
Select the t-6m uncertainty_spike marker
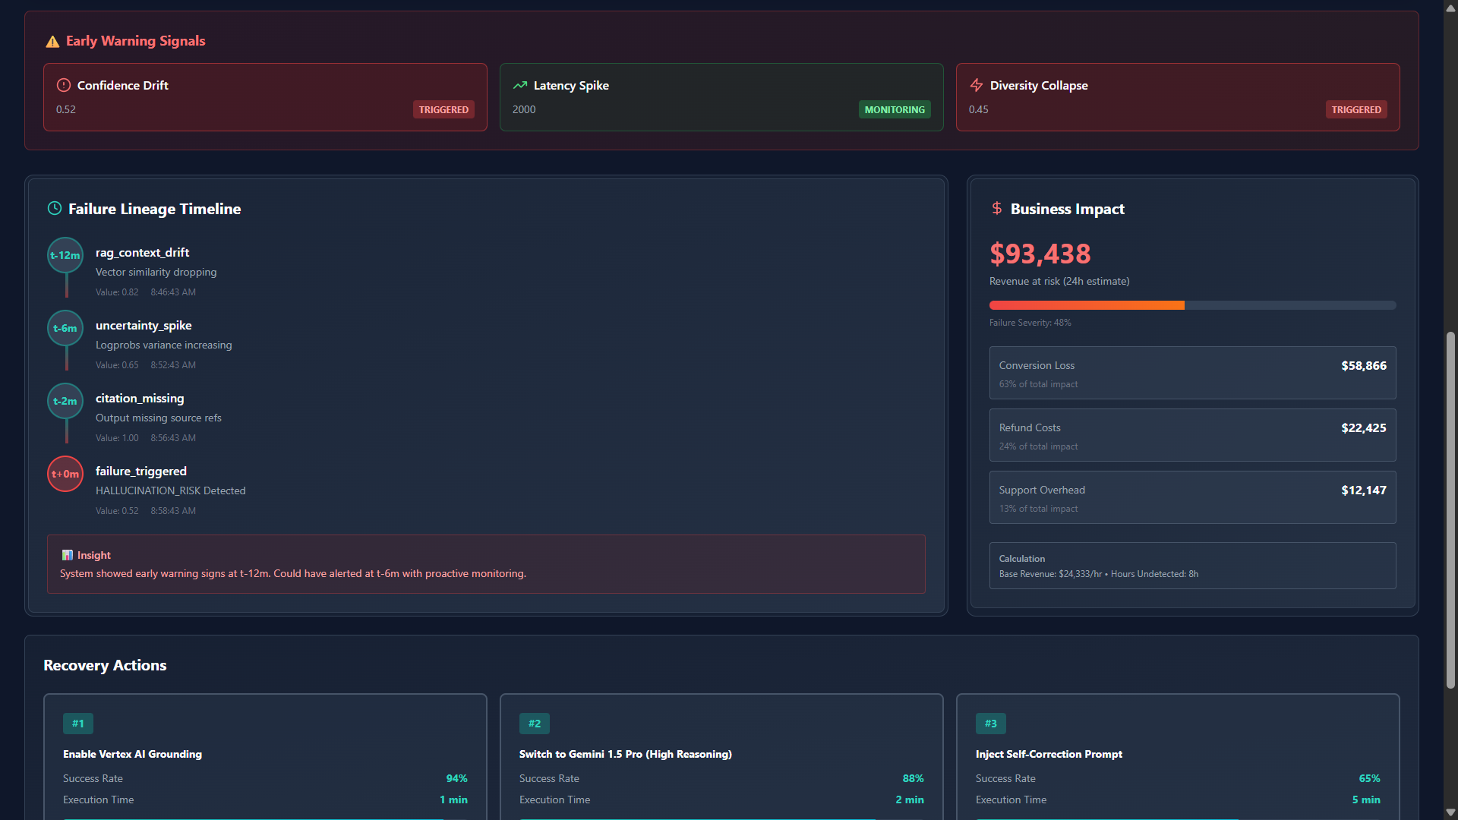pyautogui.click(x=65, y=329)
